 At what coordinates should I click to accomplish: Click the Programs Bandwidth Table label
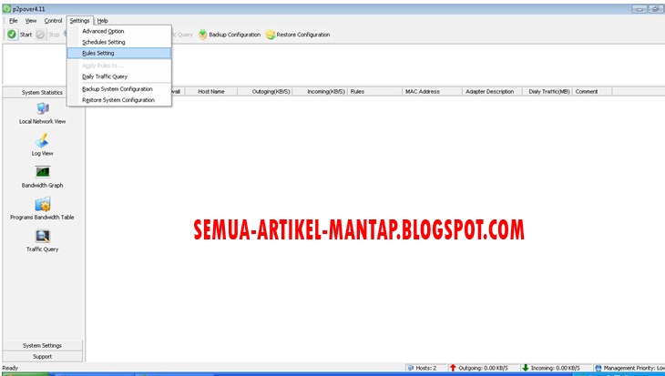(43, 217)
